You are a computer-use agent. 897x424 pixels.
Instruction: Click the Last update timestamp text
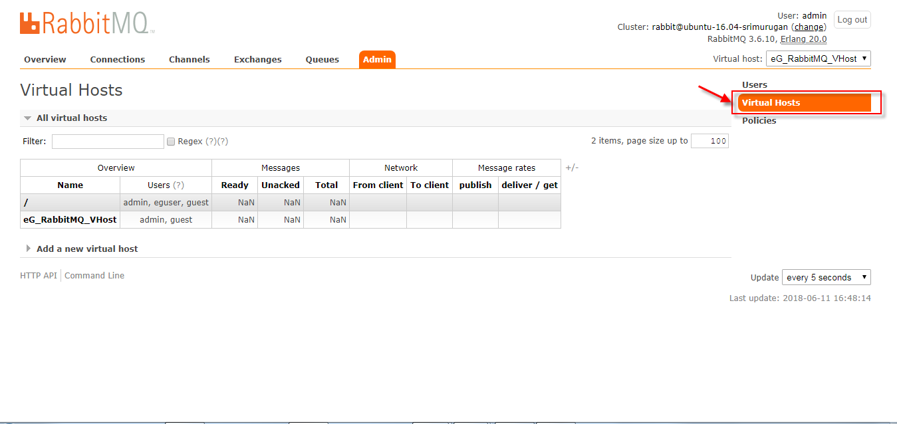(x=800, y=298)
